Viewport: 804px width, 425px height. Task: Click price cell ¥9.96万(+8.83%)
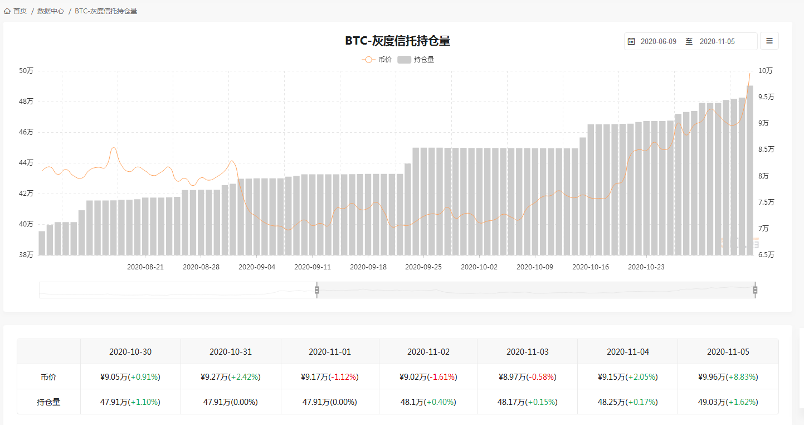click(x=728, y=377)
